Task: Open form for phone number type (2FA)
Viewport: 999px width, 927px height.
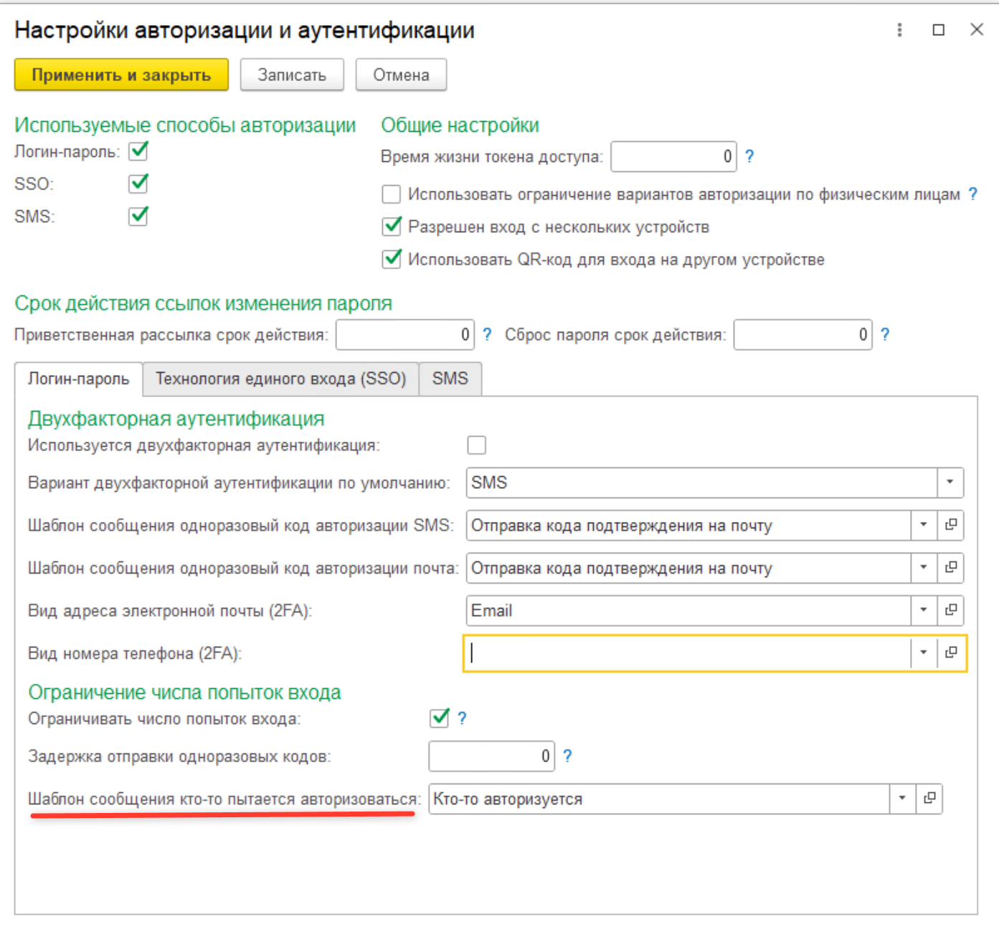Action: pyautogui.click(x=951, y=652)
